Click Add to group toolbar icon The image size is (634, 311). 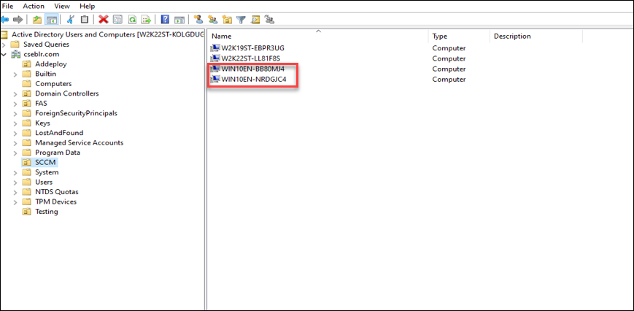pyautogui.click(x=270, y=20)
